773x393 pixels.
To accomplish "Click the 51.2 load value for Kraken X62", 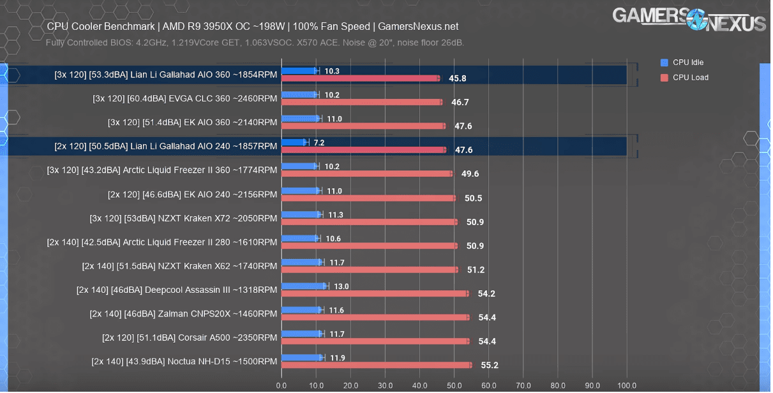I will coord(476,269).
